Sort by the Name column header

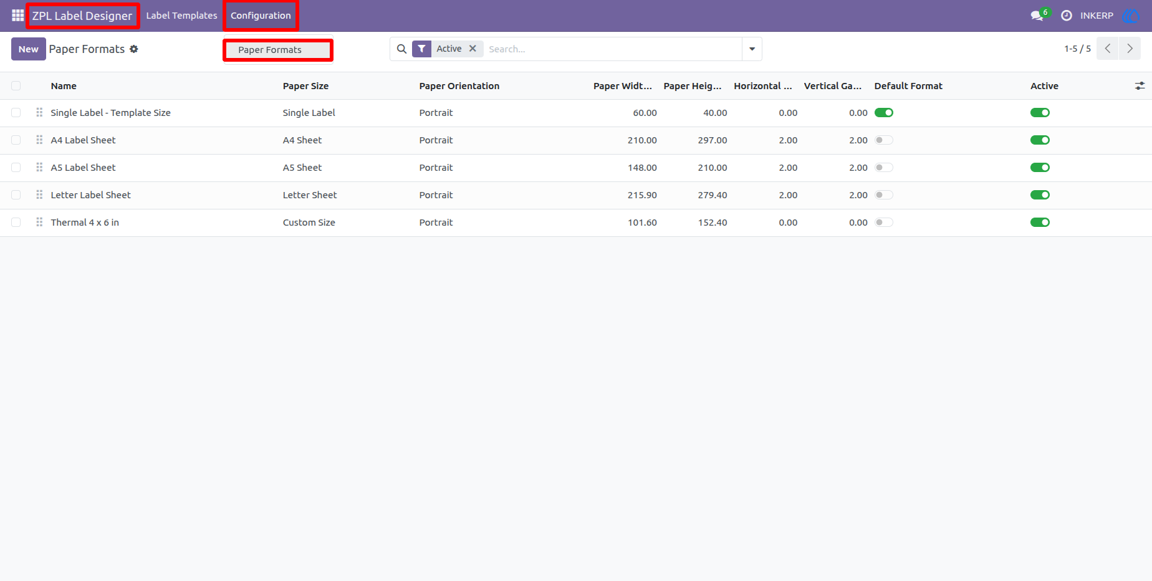click(x=64, y=86)
